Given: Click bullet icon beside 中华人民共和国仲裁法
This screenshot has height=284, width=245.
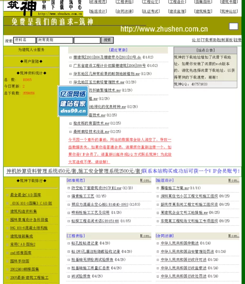Looking at the screenshot, I should (x=158, y=244).
